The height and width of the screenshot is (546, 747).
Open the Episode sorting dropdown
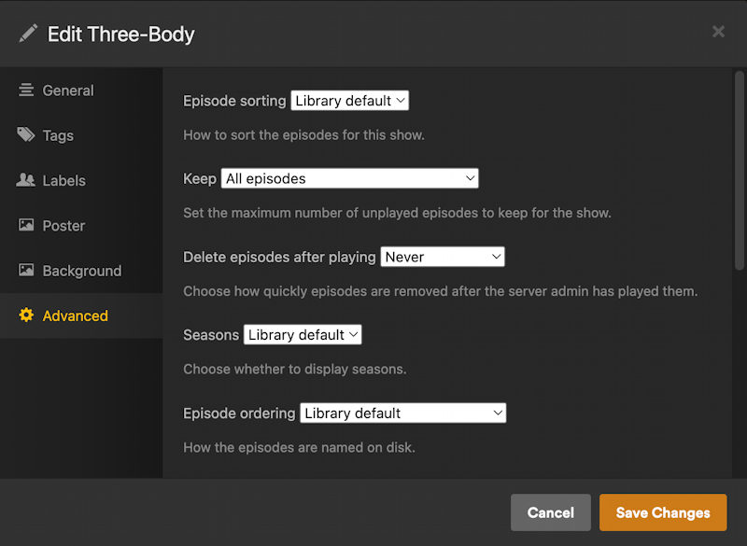[349, 101]
